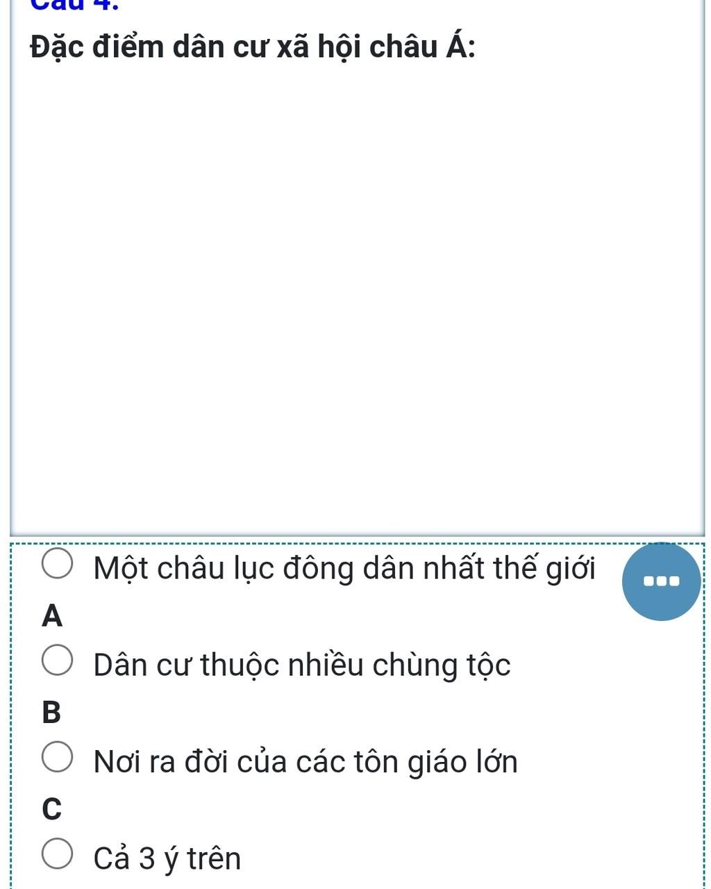Click the empty white area of question card
The image size is (711, 889).
[x=358, y=292]
